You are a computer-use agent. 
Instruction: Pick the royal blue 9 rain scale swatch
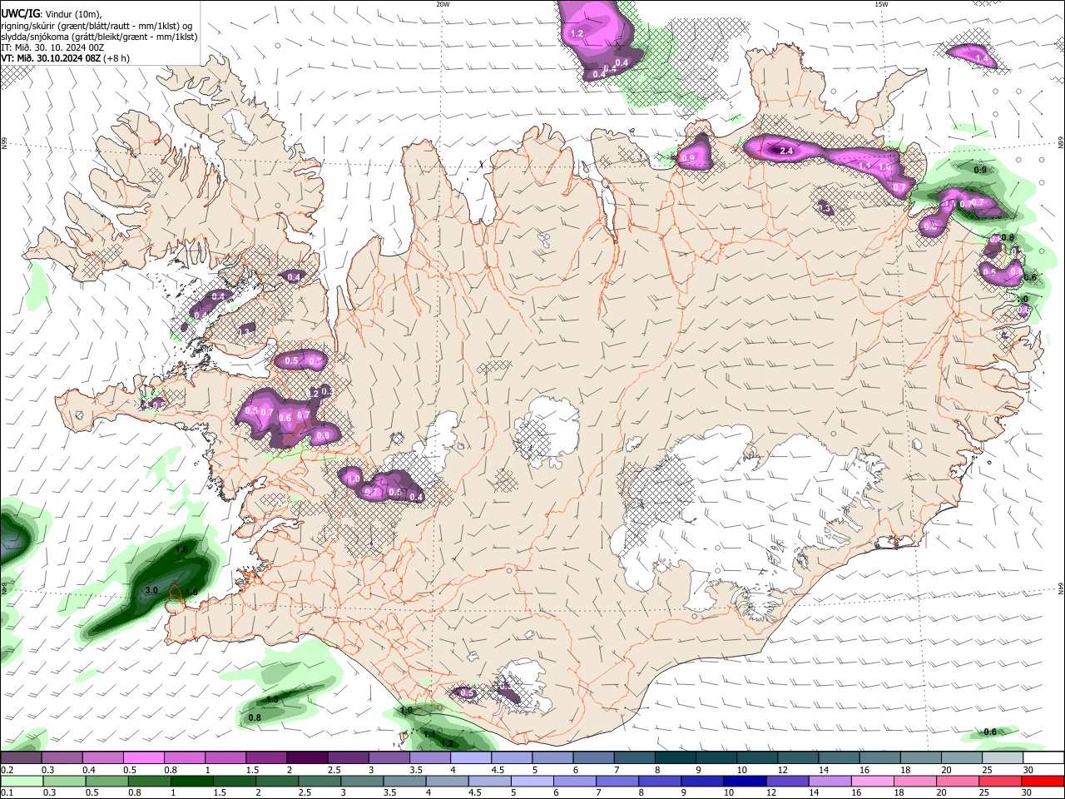point(703,781)
